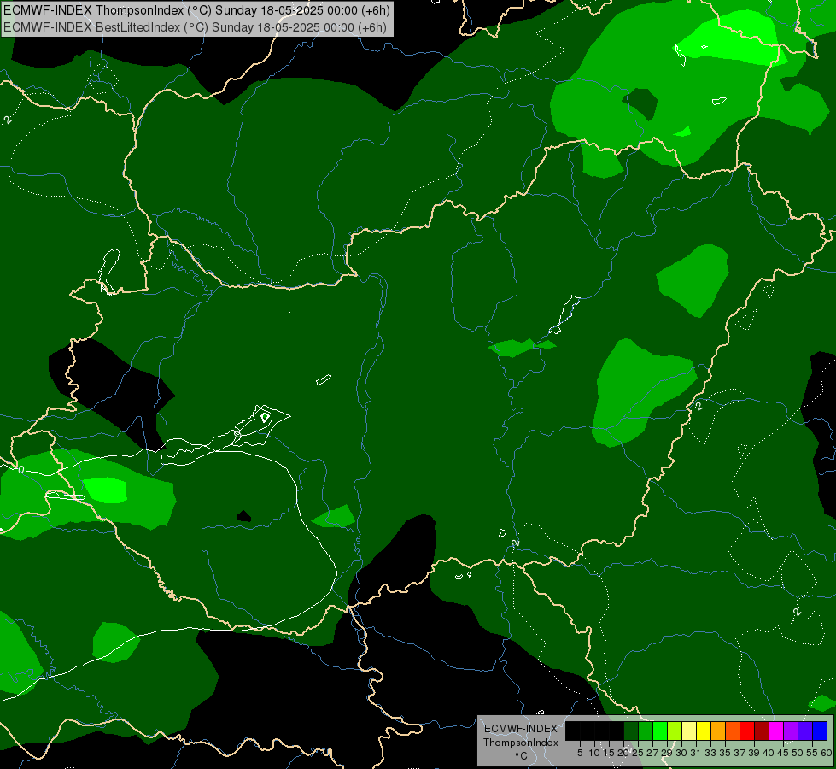Select the bright green 27-29 legend swatch
This screenshot has width=836, height=769.
click(x=660, y=731)
